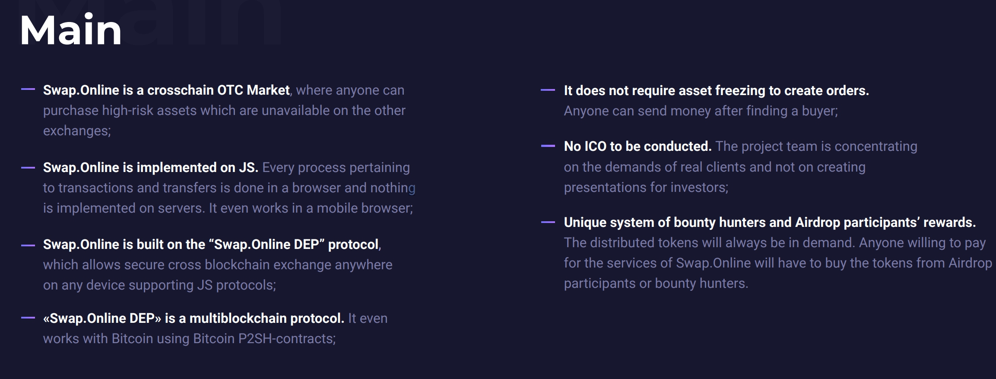Click 'presentations for investors;' line

(646, 187)
